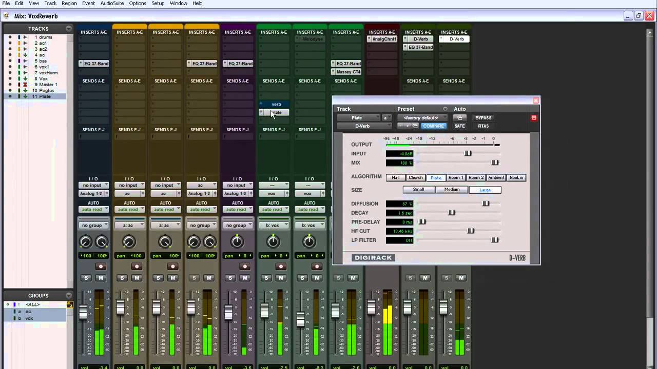The image size is (657, 369).
Task: Click the COMPARE button in D-Verb
Action: coord(433,126)
